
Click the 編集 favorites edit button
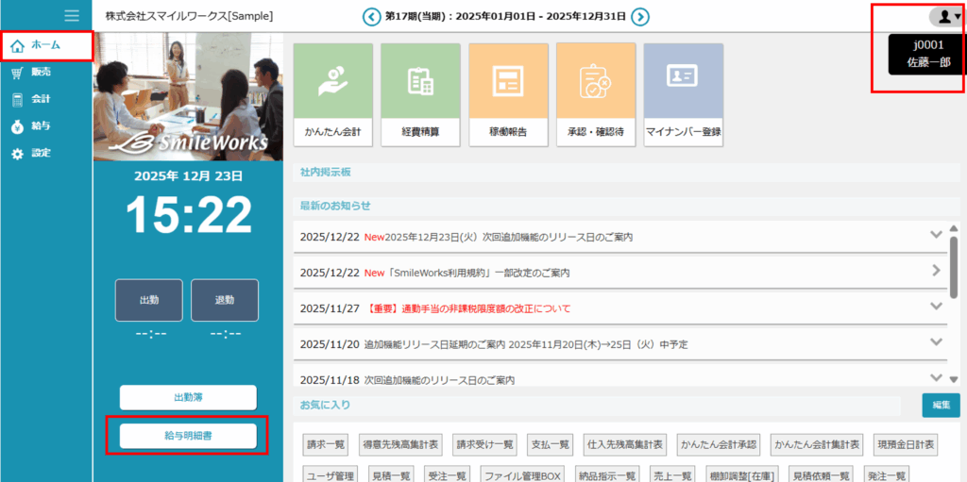point(941,405)
